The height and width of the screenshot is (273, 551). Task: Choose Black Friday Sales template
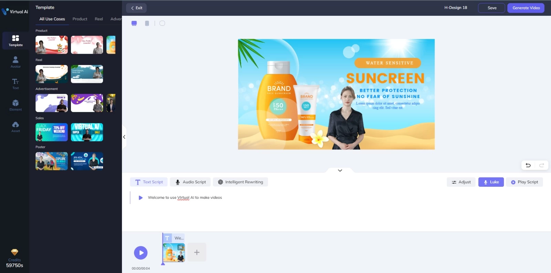click(x=52, y=132)
